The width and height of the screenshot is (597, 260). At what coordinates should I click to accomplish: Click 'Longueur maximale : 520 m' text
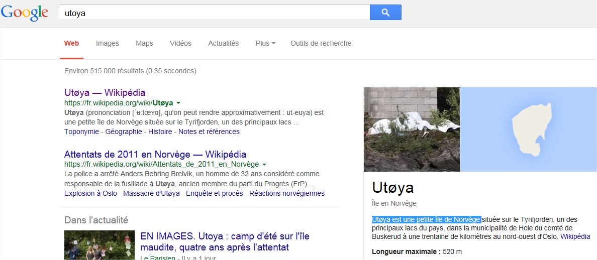click(x=417, y=251)
